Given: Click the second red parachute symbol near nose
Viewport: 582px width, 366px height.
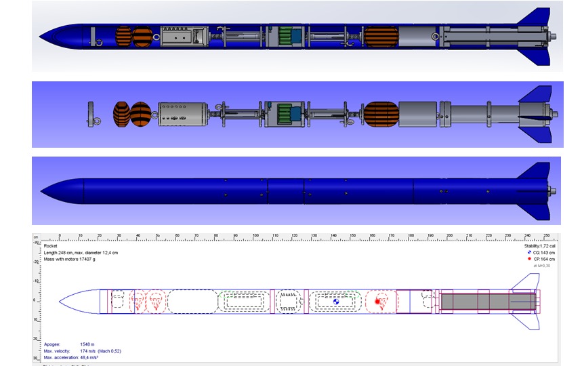Looking at the screenshot, I should coord(156,301).
